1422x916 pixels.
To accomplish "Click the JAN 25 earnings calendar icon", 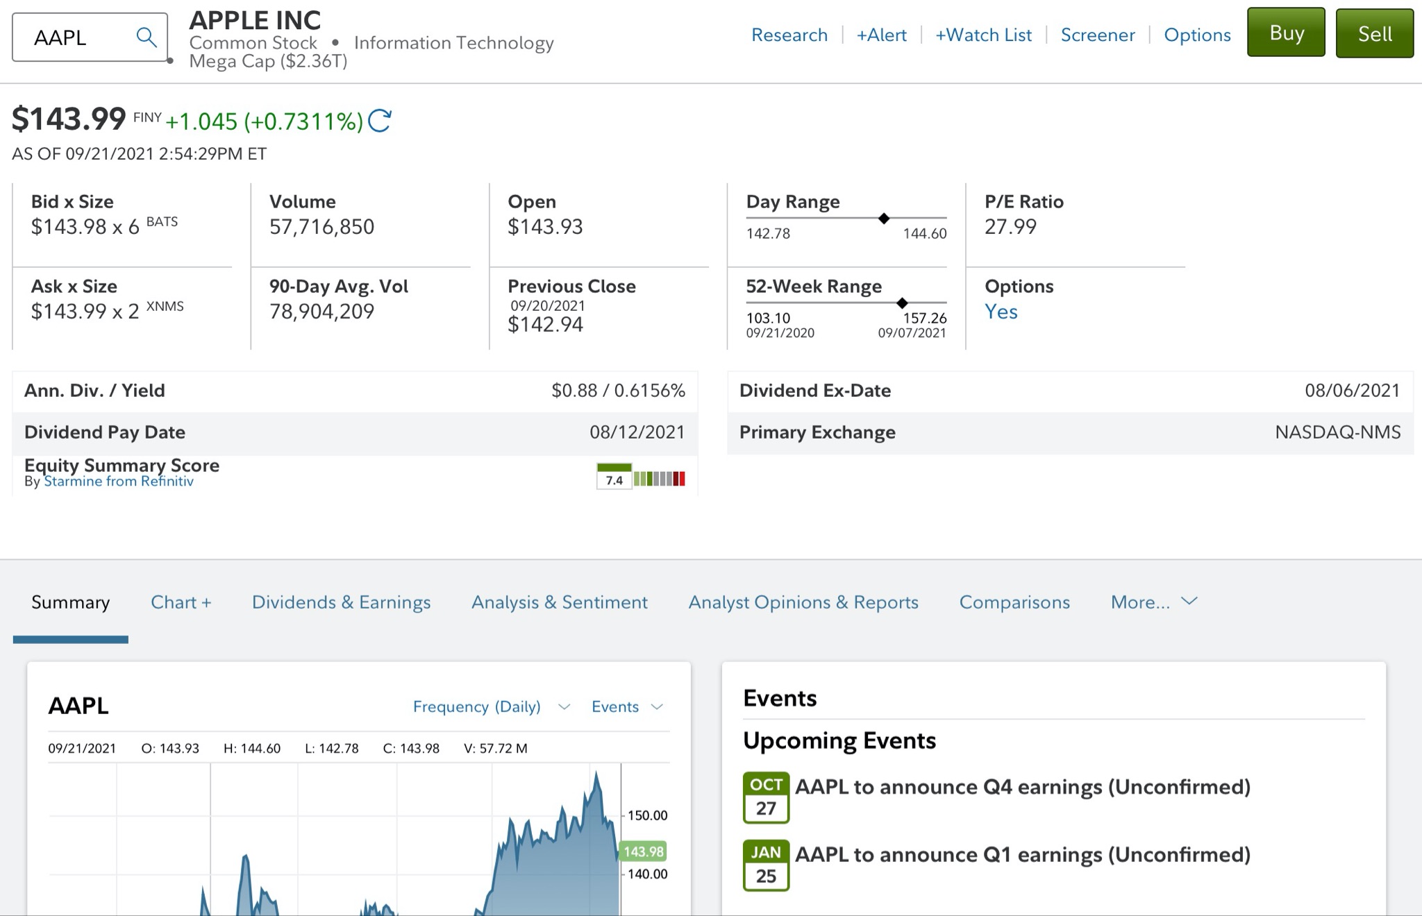I will point(766,865).
